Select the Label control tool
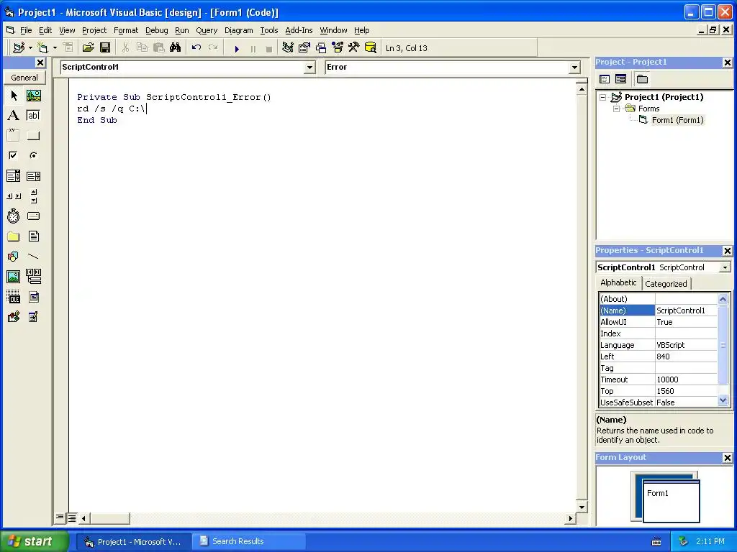Image resolution: width=737 pixels, height=552 pixels. click(x=14, y=116)
